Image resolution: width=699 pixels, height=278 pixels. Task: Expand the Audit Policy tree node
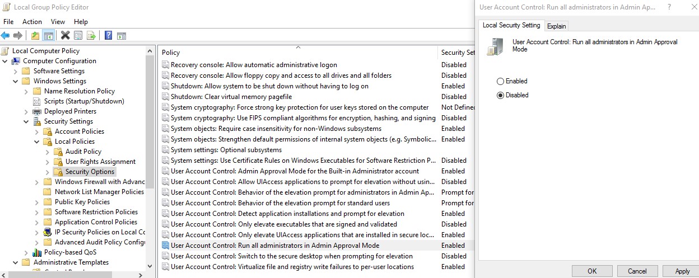pos(48,152)
